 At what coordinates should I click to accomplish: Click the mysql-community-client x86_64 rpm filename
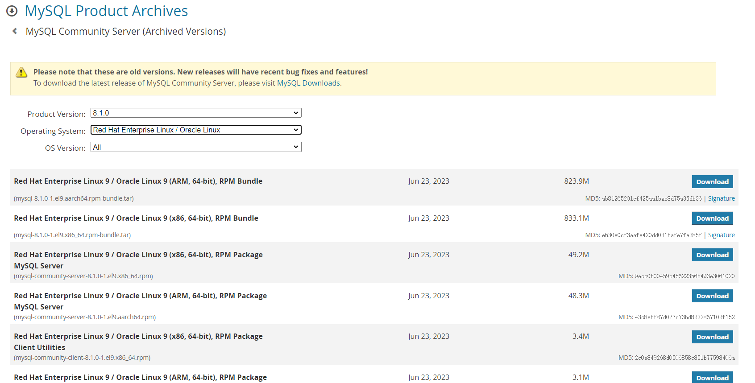[x=82, y=358]
